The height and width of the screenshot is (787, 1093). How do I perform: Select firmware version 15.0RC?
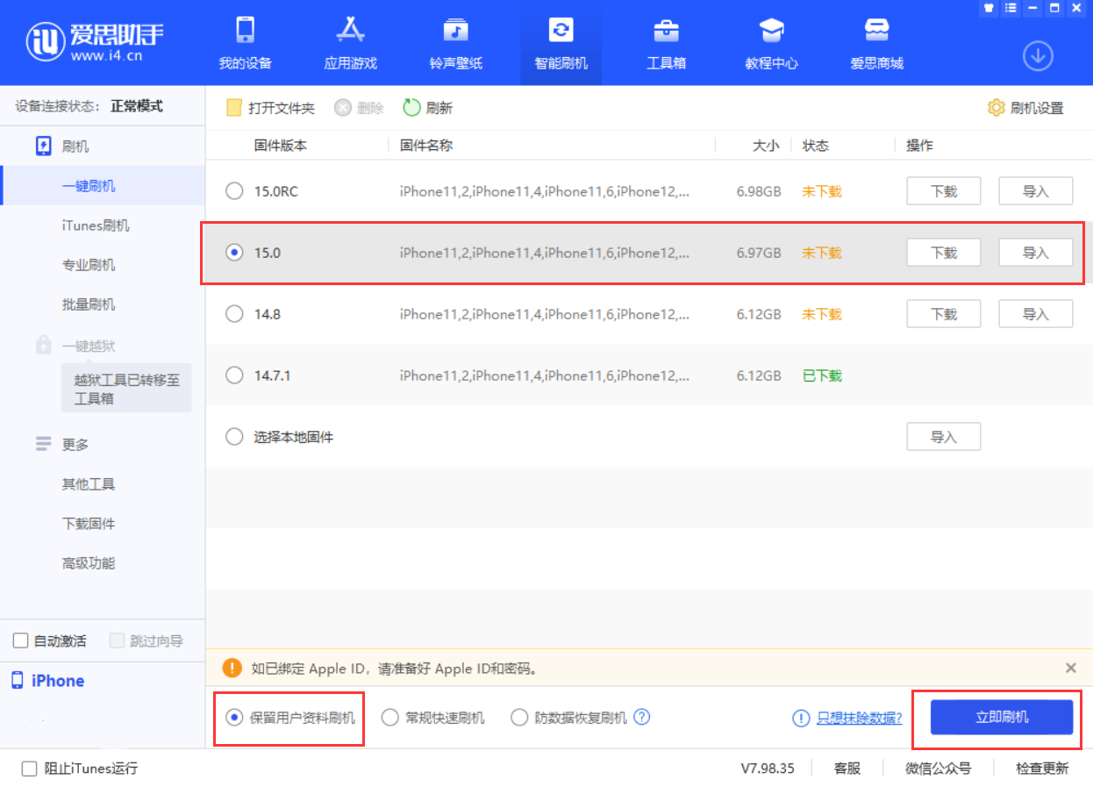coord(234,190)
